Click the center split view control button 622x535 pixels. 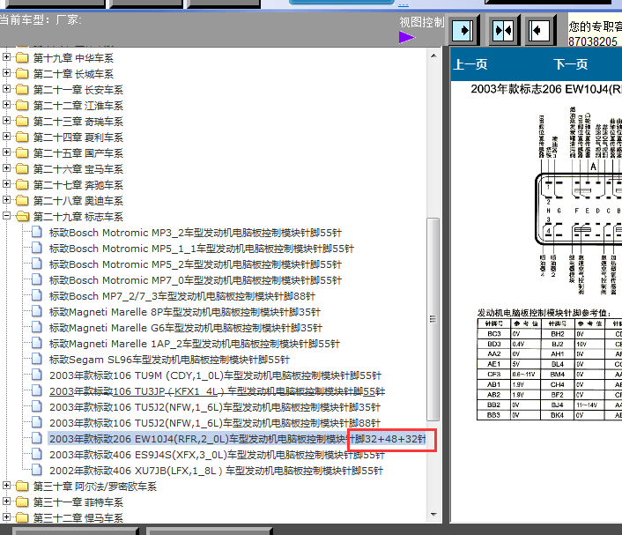pos(502,31)
